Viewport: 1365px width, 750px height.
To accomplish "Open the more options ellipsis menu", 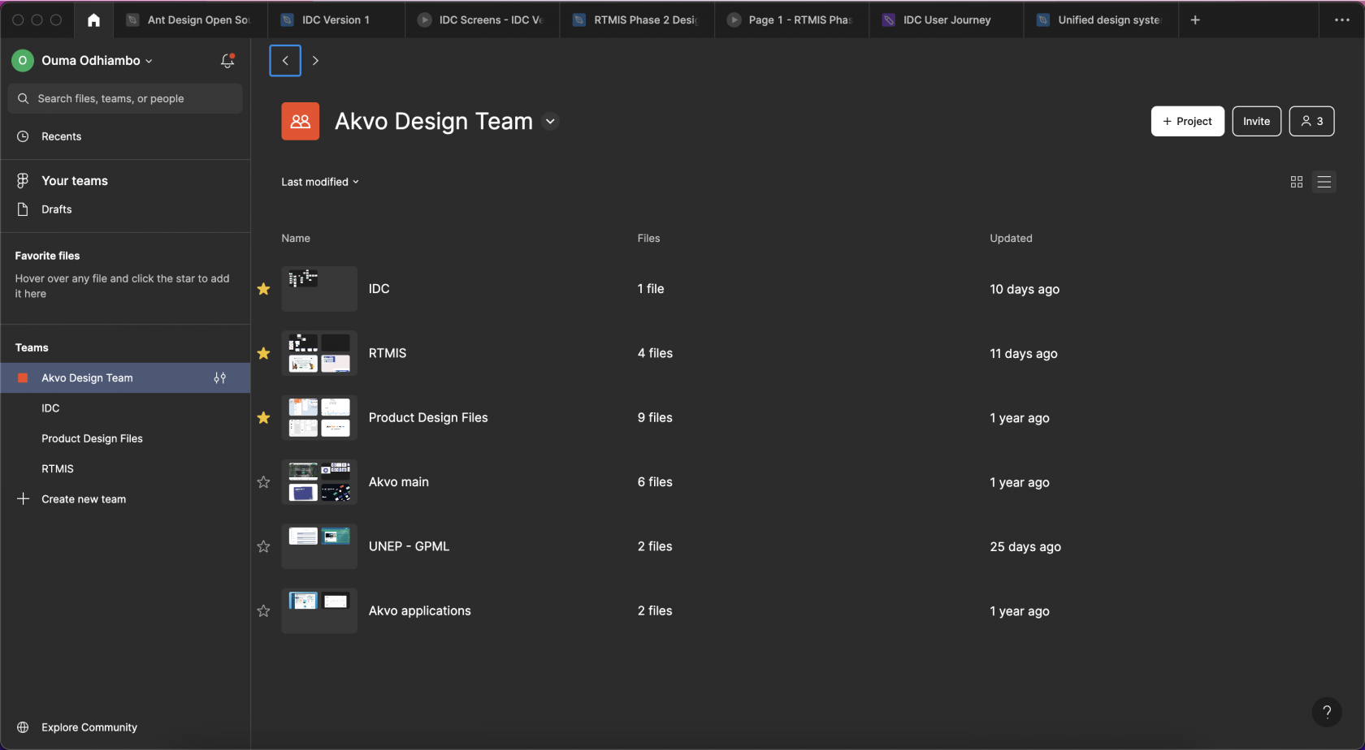I will (x=1342, y=19).
